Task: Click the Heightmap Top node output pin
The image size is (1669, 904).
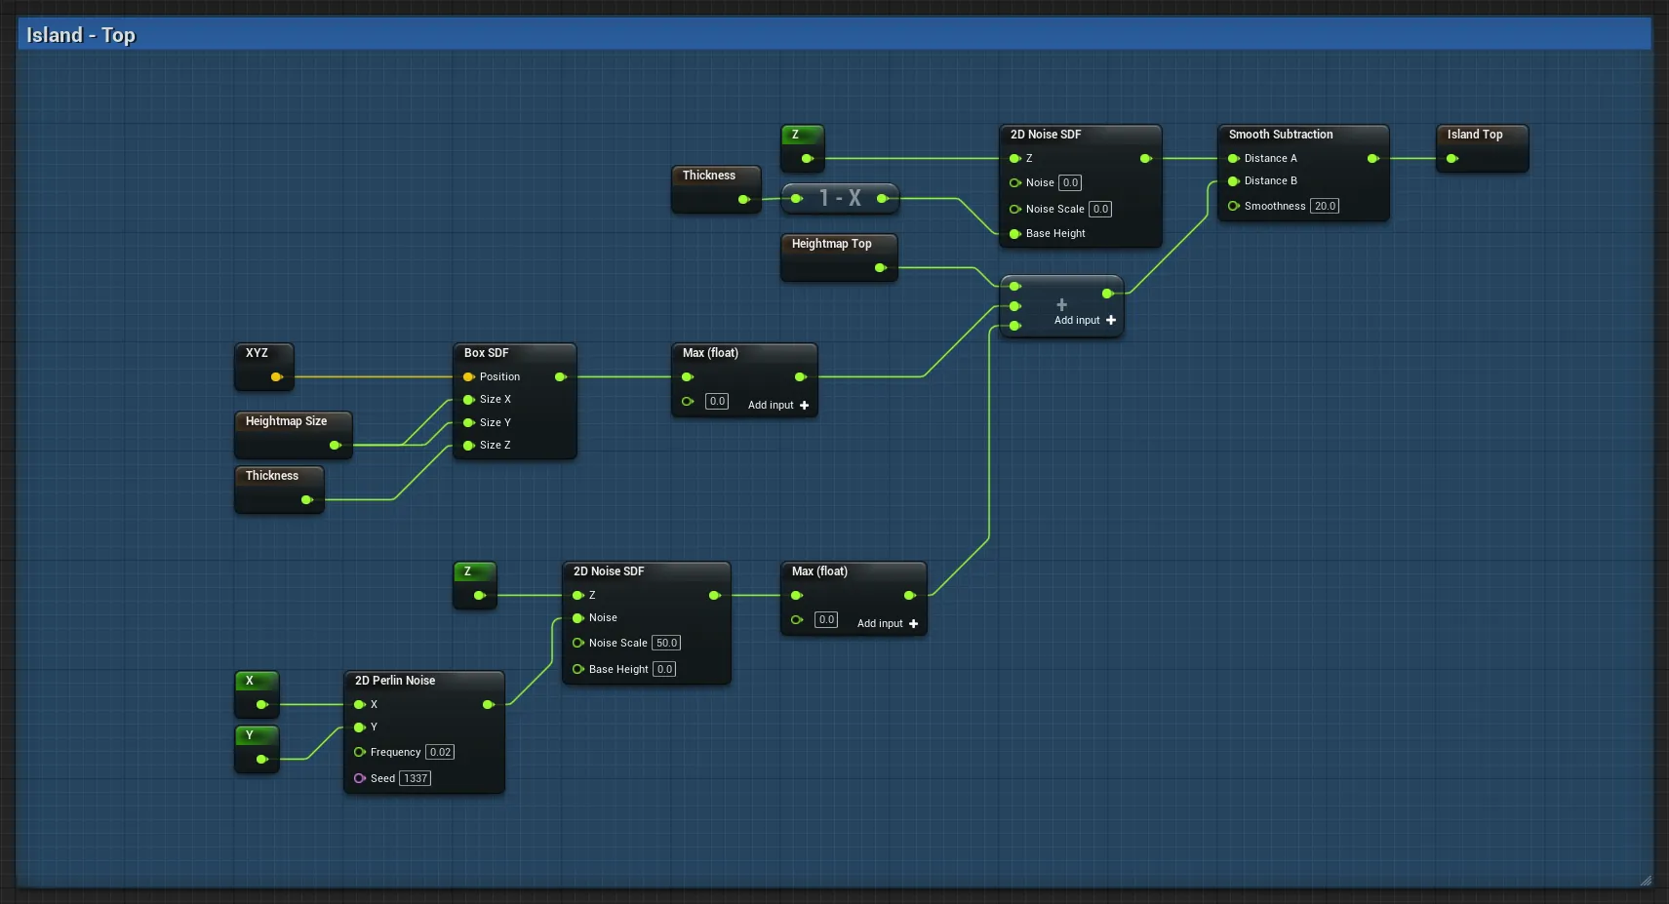Action: point(880,267)
